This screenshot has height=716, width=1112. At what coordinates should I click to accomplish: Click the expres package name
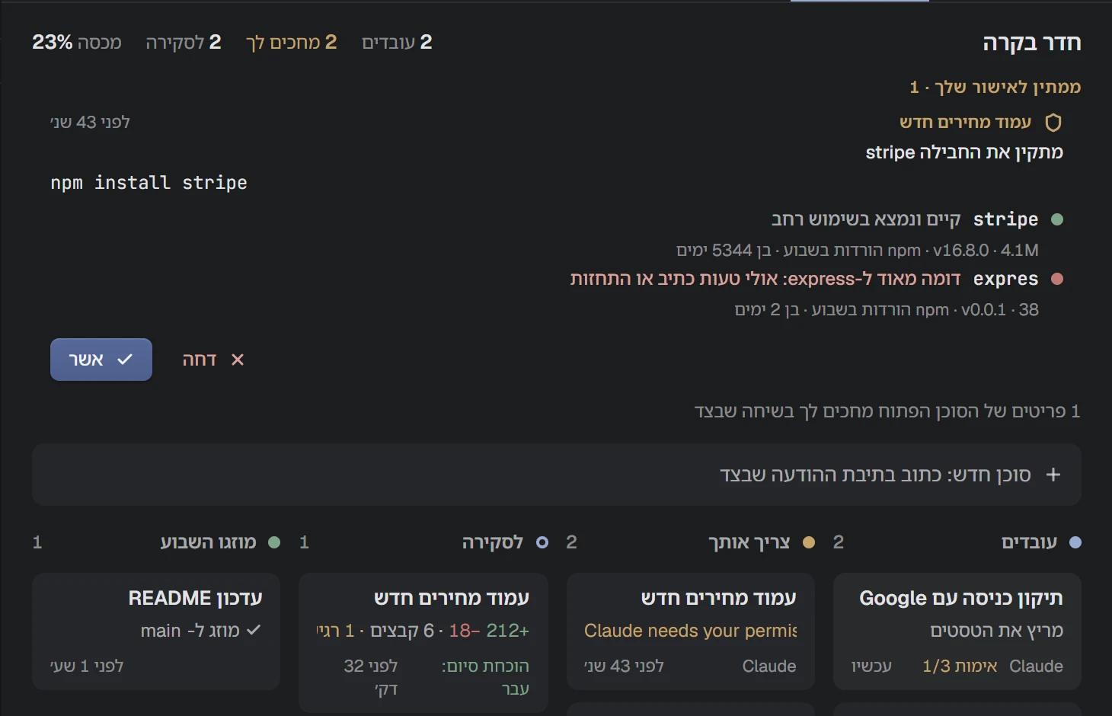tap(1005, 279)
